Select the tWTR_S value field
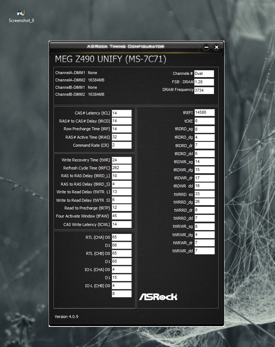The width and height of the screenshot is (275, 347). point(122,200)
